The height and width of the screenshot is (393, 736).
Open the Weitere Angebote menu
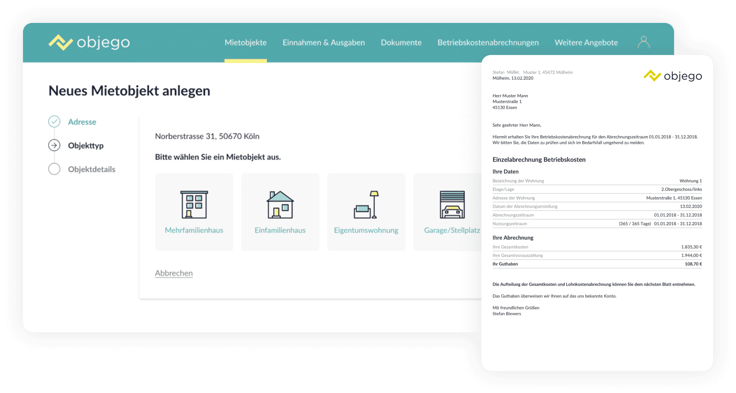[586, 42]
